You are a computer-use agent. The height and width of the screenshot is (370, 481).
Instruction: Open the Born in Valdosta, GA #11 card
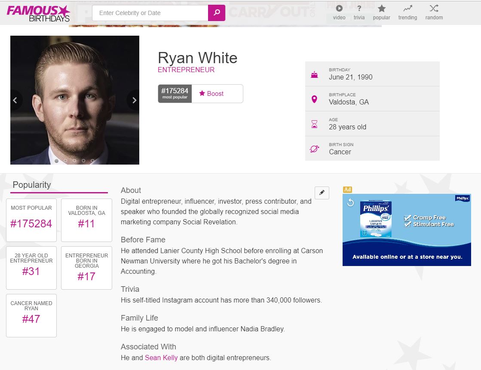point(86,220)
